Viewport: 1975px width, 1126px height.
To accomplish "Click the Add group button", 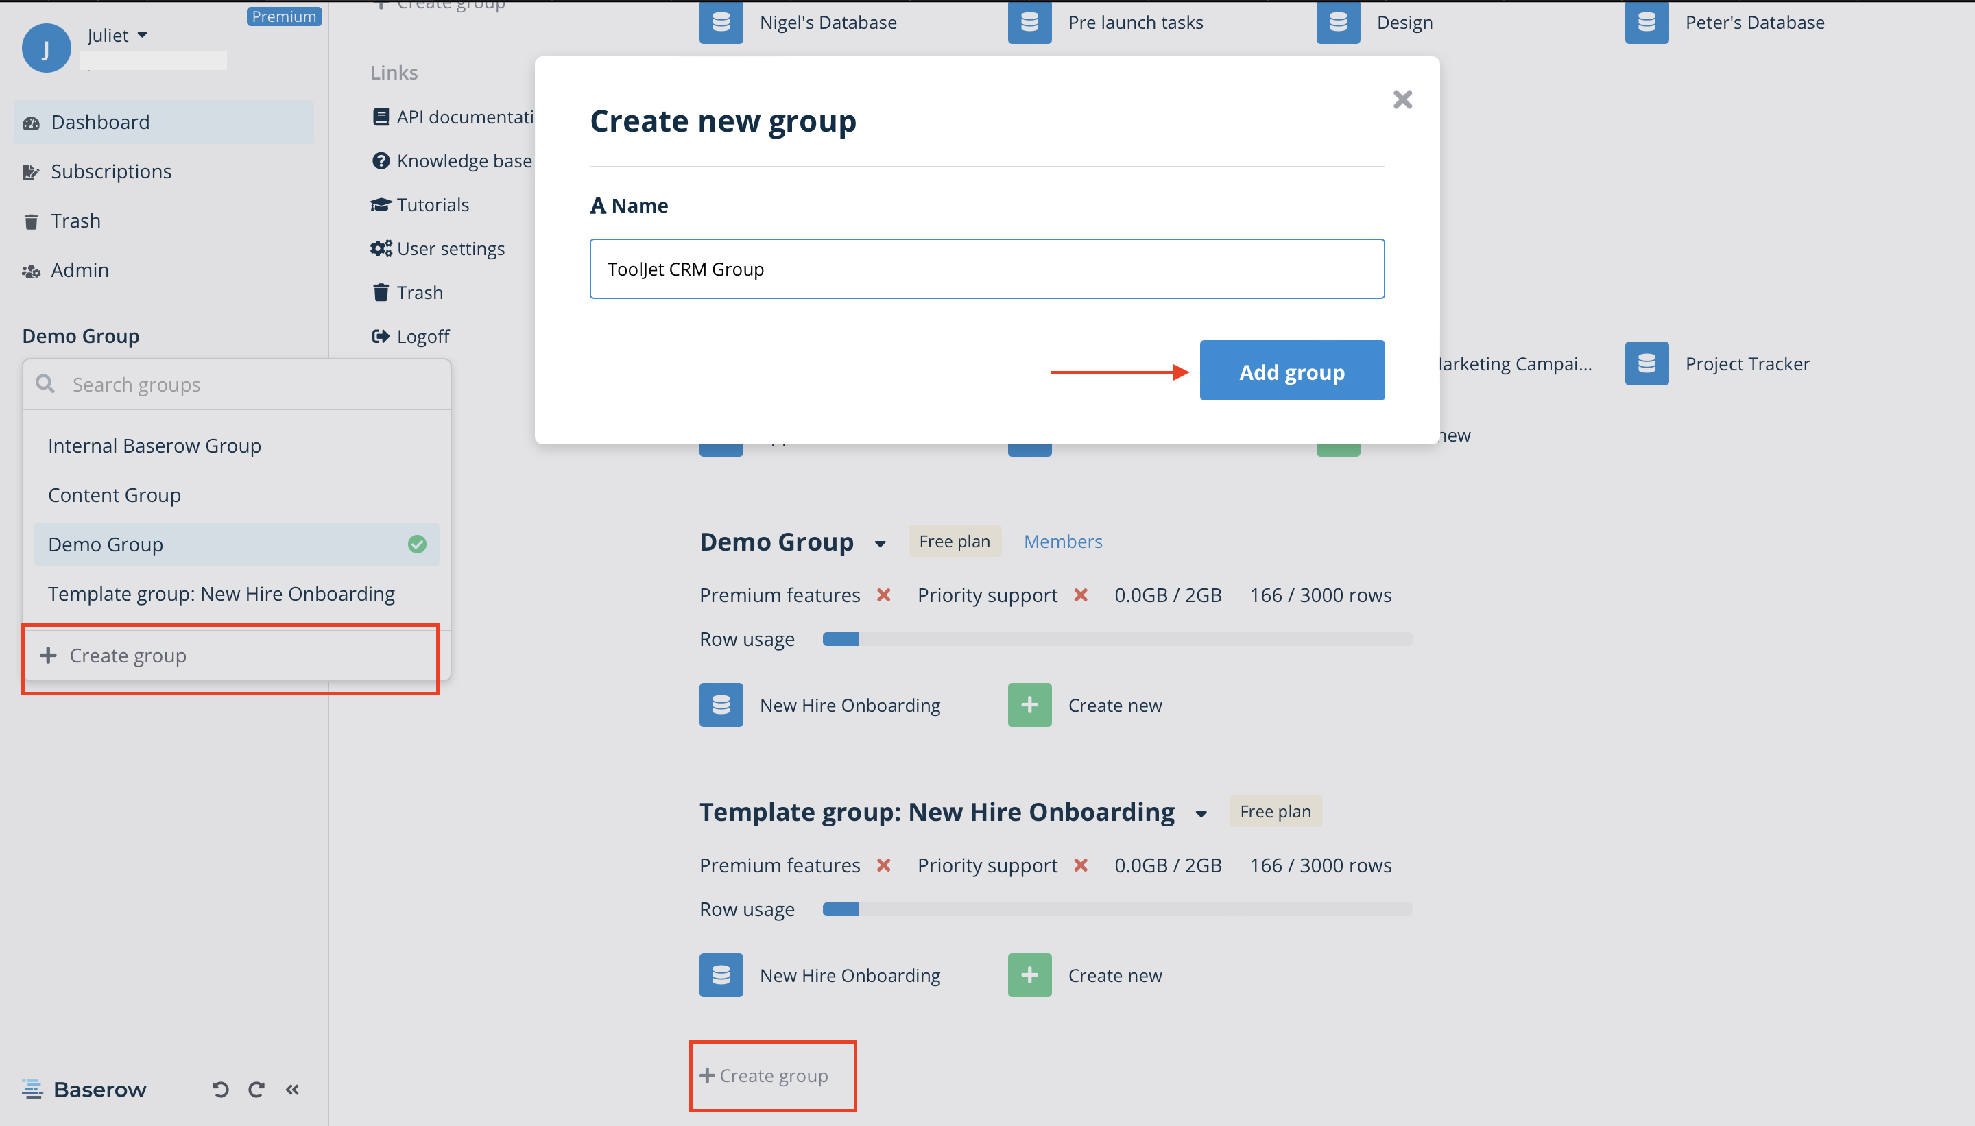I will (x=1291, y=371).
